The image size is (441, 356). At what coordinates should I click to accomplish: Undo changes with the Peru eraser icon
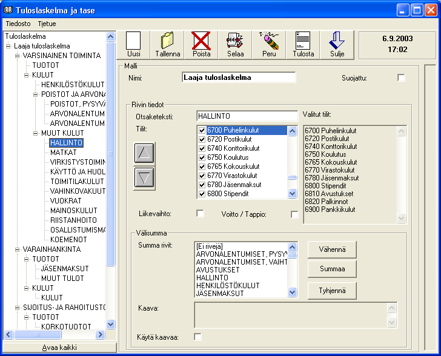click(269, 41)
